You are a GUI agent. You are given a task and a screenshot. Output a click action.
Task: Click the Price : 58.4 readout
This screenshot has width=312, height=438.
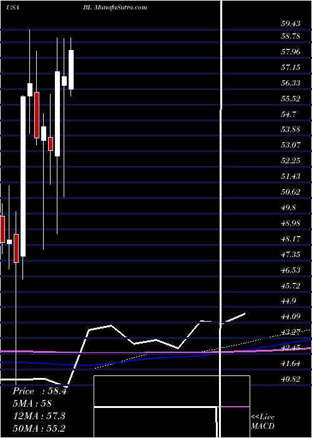39,391
